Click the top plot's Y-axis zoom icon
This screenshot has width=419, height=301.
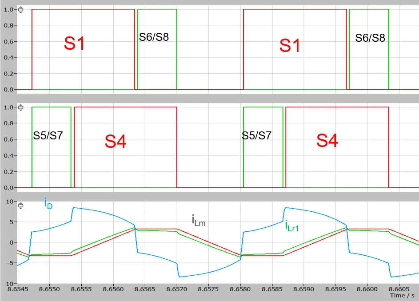[x=21, y=9]
